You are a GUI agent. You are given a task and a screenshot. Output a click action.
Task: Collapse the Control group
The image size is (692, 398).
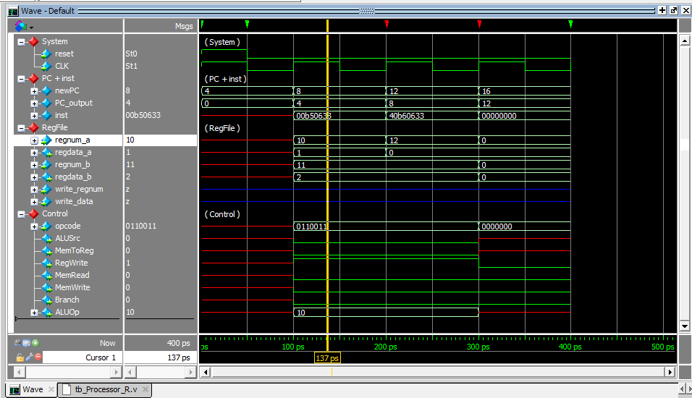pos(21,214)
